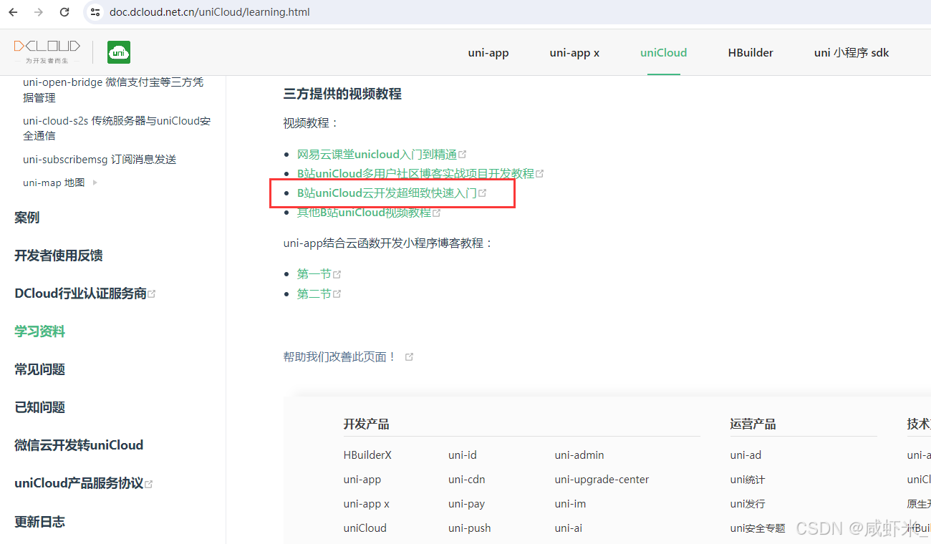Open uni-im footer link
Image resolution: width=931 pixels, height=544 pixels.
coord(570,504)
